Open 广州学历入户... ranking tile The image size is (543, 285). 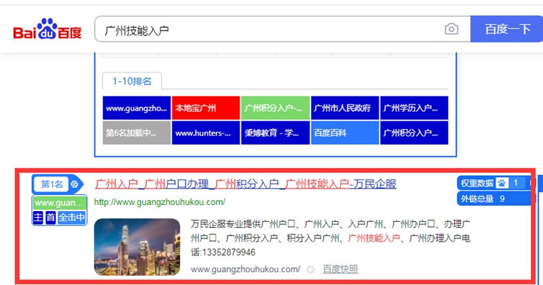click(x=414, y=108)
